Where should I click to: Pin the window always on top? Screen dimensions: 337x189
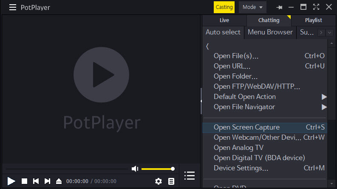pos(279,7)
